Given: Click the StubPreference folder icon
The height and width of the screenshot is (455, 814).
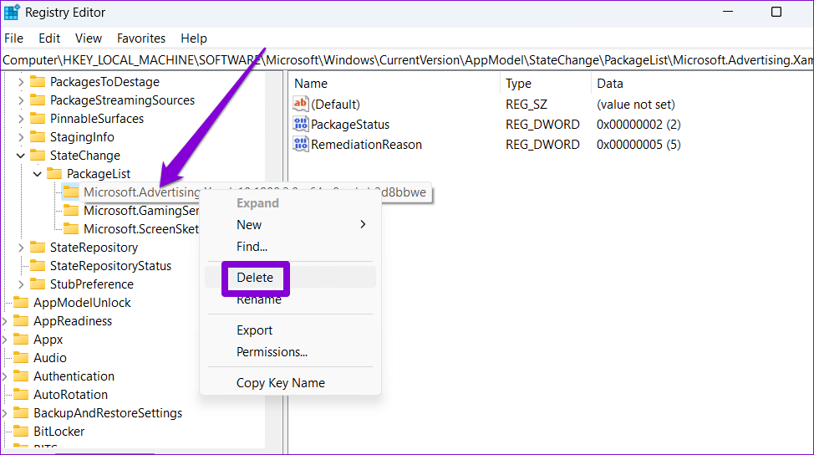Looking at the screenshot, I should (38, 284).
